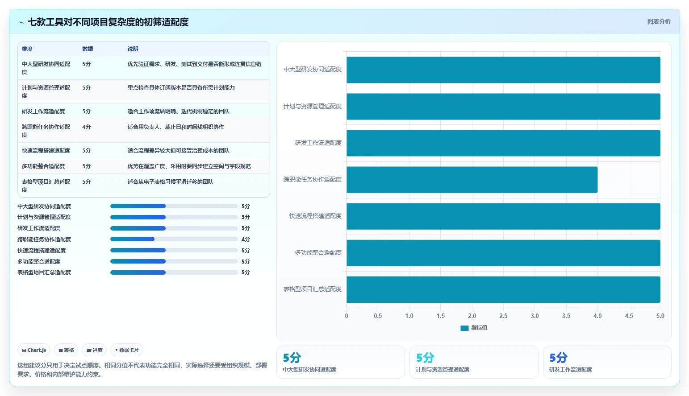The width and height of the screenshot is (689, 396).
Task: Click the chart bar for 中大型研发协同适配度
Action: click(x=503, y=70)
